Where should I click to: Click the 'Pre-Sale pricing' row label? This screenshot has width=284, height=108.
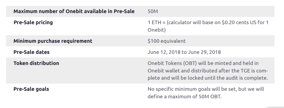(33, 22)
